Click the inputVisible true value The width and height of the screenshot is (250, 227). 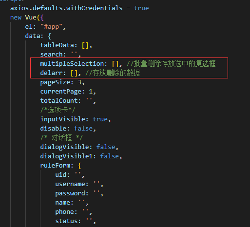(x=100, y=119)
